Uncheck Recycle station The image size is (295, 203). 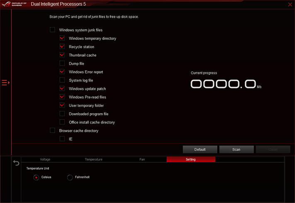point(62,47)
